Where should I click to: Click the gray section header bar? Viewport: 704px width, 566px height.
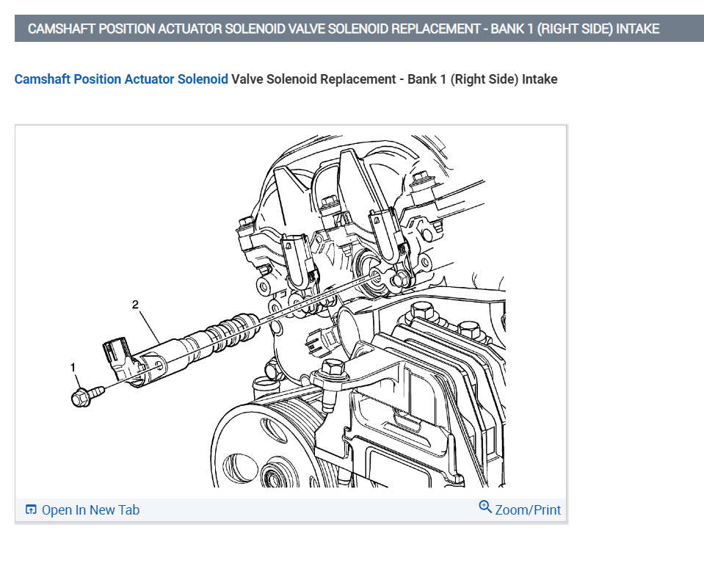(359, 29)
